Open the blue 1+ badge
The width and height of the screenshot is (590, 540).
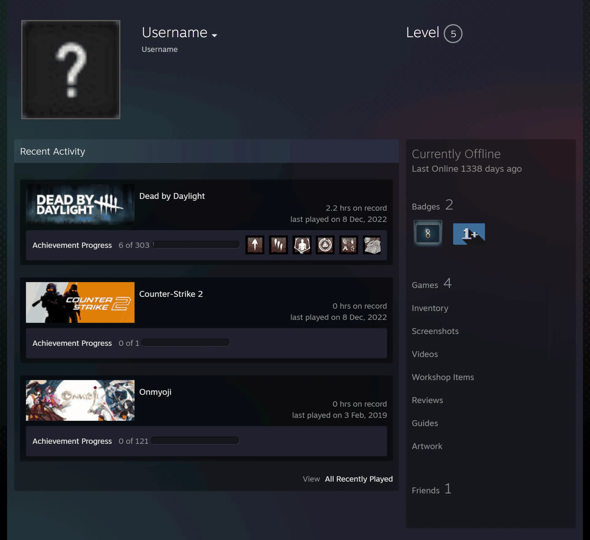(x=469, y=234)
